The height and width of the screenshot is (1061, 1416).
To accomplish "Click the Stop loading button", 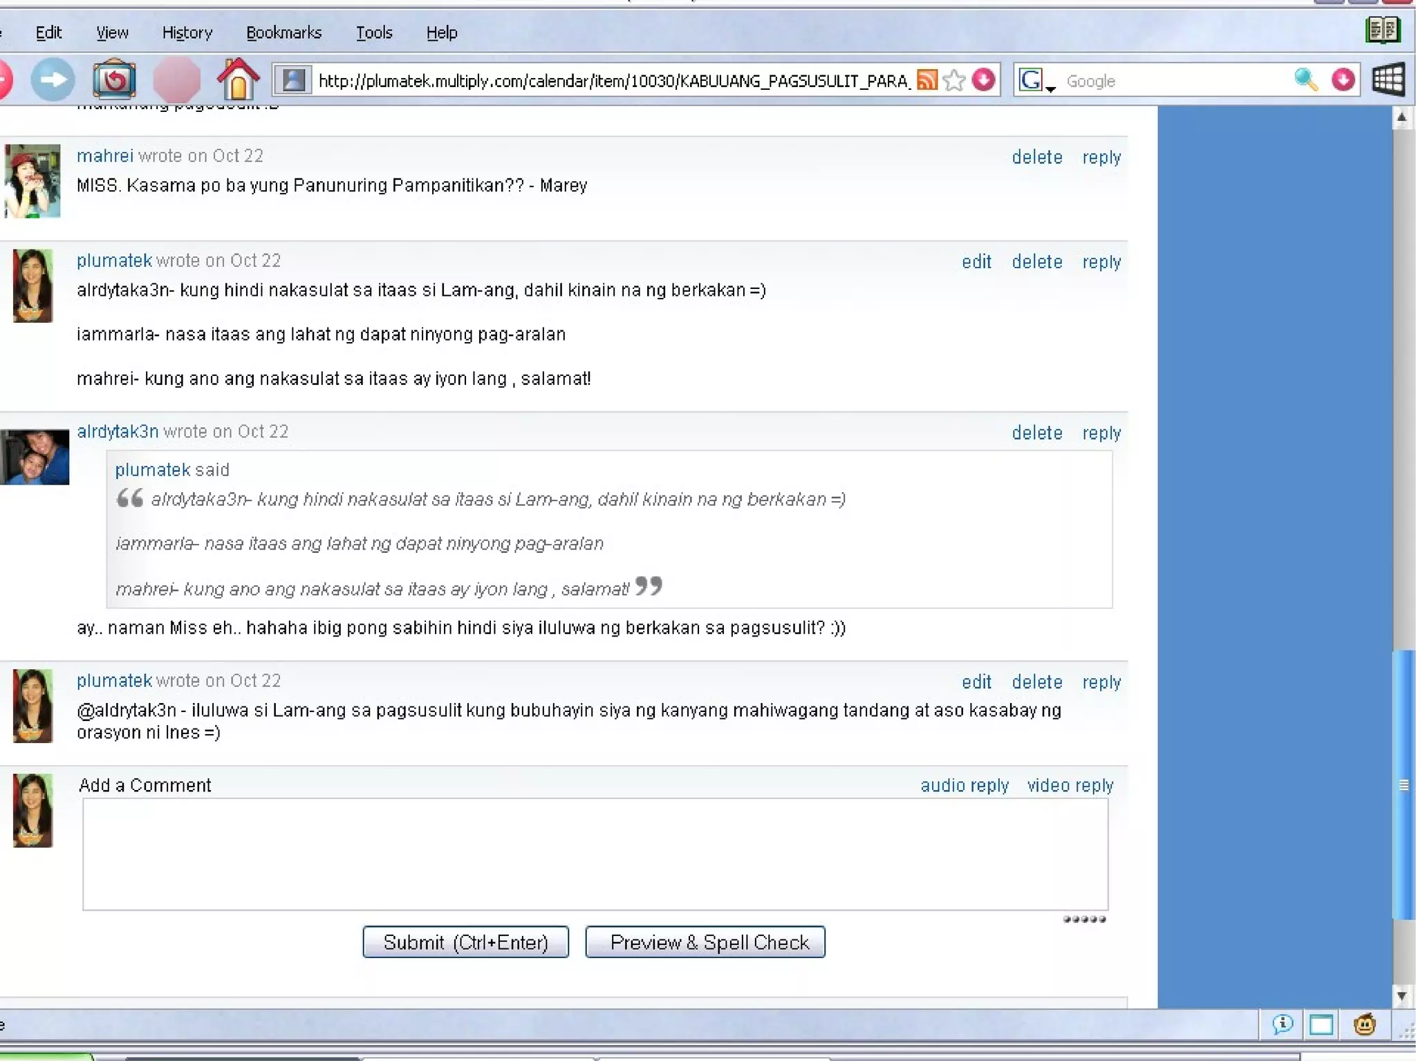I will [176, 80].
